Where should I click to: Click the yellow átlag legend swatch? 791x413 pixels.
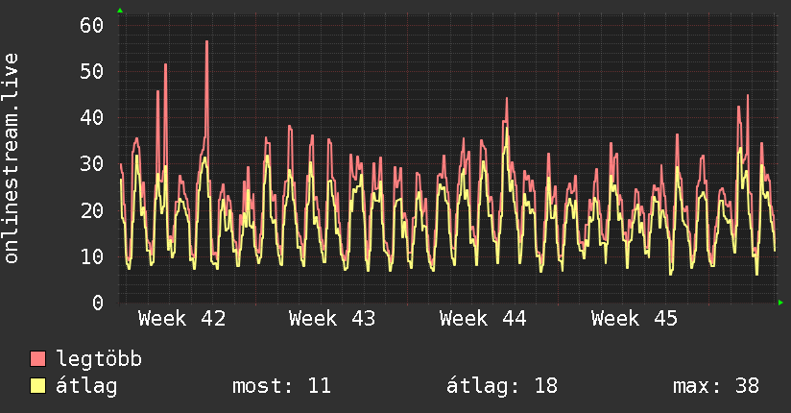pos(38,386)
